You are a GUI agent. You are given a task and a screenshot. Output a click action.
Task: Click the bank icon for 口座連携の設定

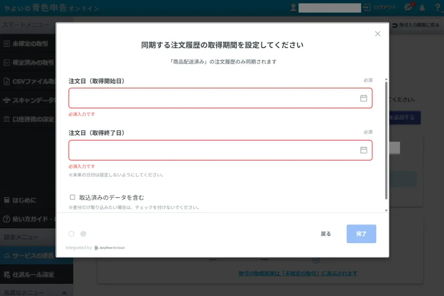tap(7, 119)
